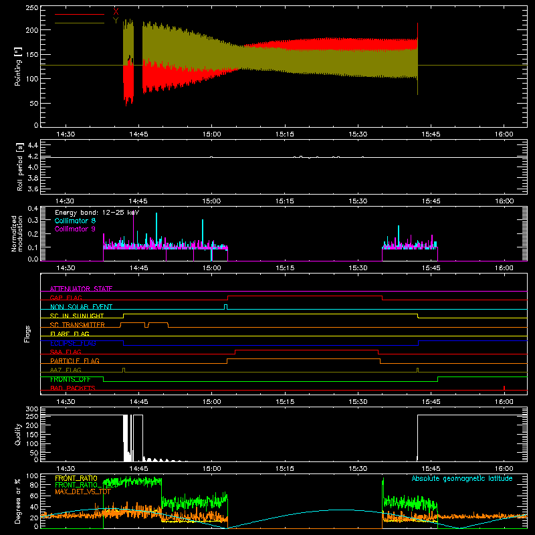Click the 'Normalized modulation' axis title
Viewport: 535px width, 535px height.
[17, 233]
